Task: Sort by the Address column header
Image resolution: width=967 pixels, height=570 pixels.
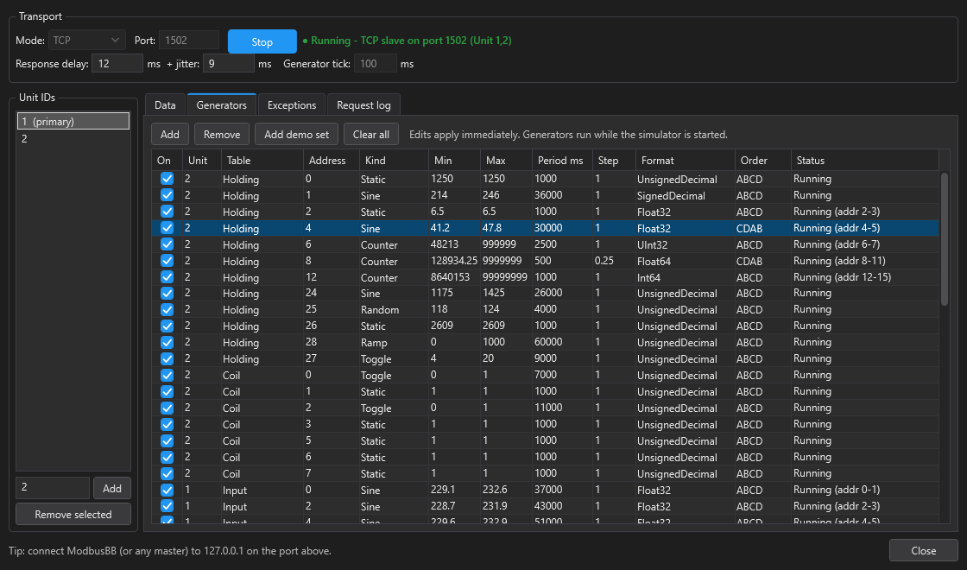Action: point(332,161)
